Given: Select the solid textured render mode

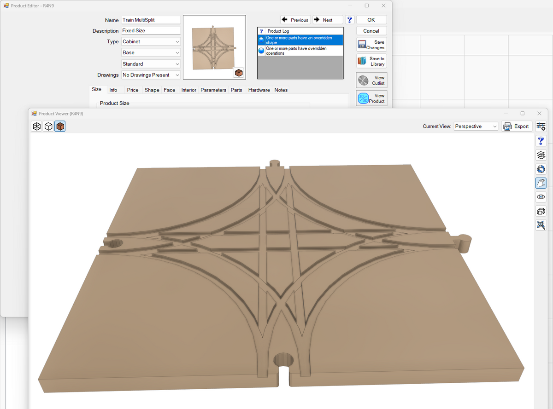Looking at the screenshot, I should coord(60,127).
